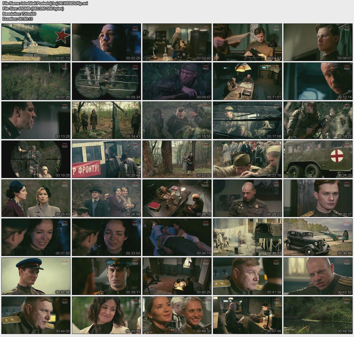Open the laundry yard truck frame at 00:35:31

pyautogui.click(x=248, y=237)
